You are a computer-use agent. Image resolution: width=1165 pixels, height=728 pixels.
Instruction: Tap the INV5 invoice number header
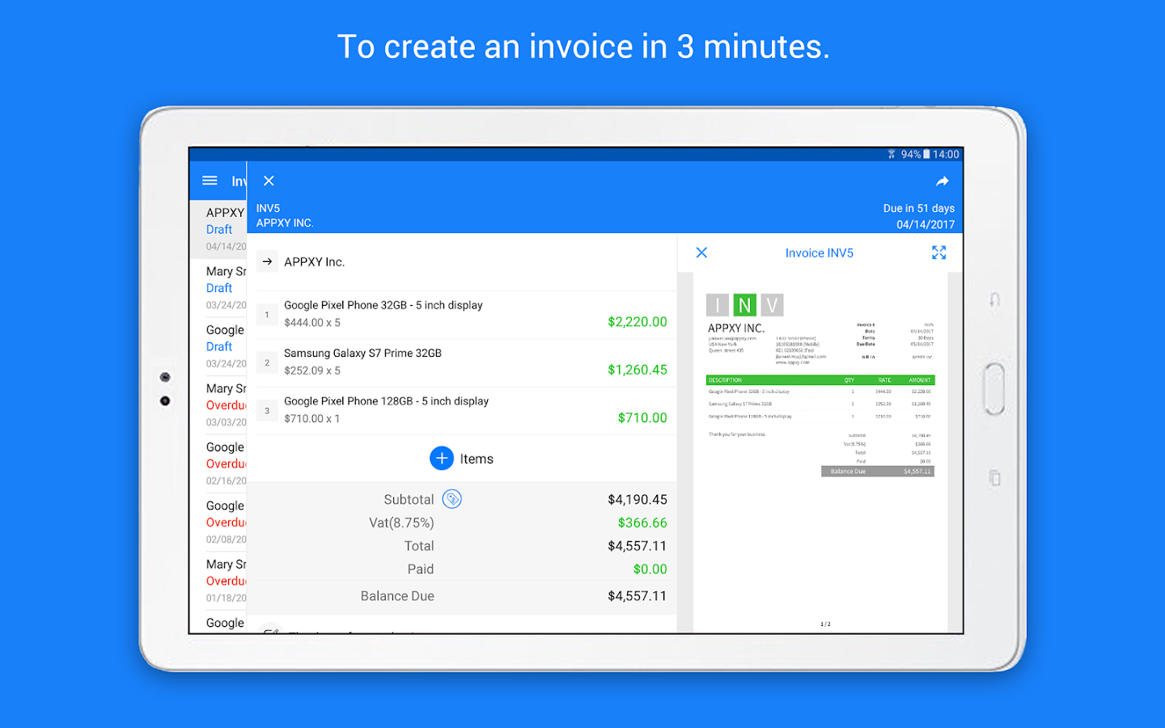(x=268, y=208)
